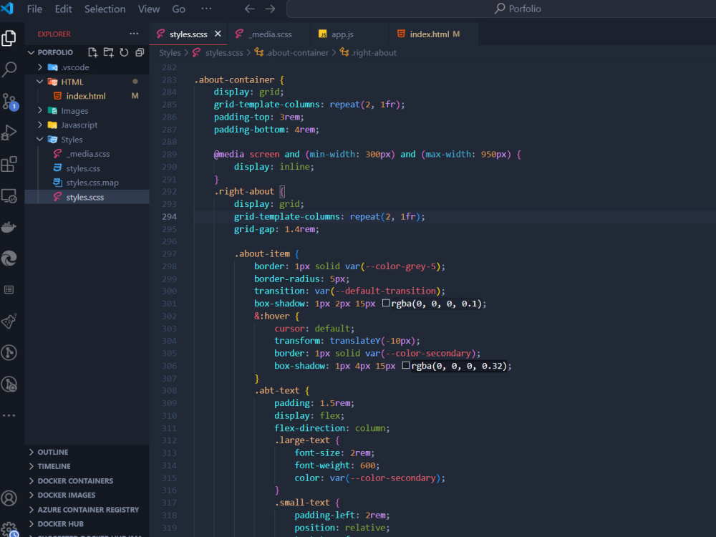Open the Run and Debug view
The width and height of the screenshot is (716, 537).
click(11, 132)
